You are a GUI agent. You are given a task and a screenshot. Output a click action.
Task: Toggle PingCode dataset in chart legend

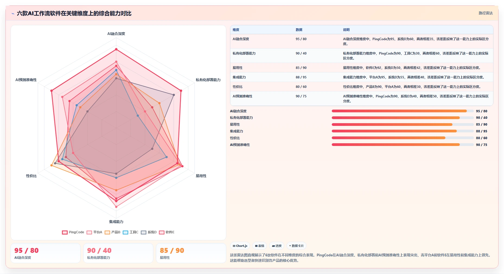(x=73, y=232)
